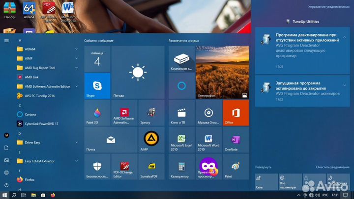This screenshot has height=199, width=354.
Task: Launch Microsoft Excel 2010 tile
Action: pos(181,140)
